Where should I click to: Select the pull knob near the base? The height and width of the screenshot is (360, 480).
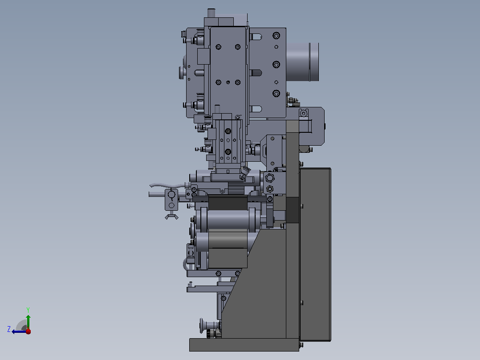[209, 325]
